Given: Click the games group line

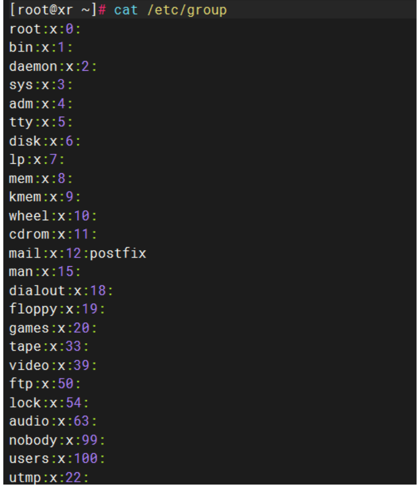Looking at the screenshot, I should (x=53, y=328).
